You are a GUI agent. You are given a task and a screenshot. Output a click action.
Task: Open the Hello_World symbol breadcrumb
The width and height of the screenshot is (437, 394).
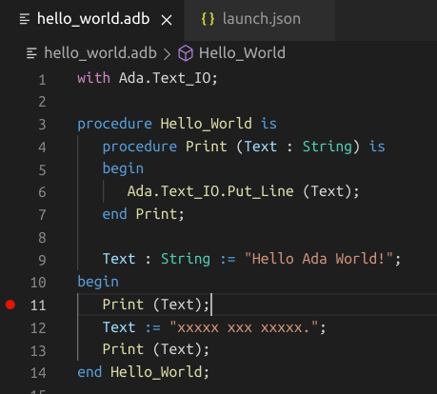[x=242, y=53]
